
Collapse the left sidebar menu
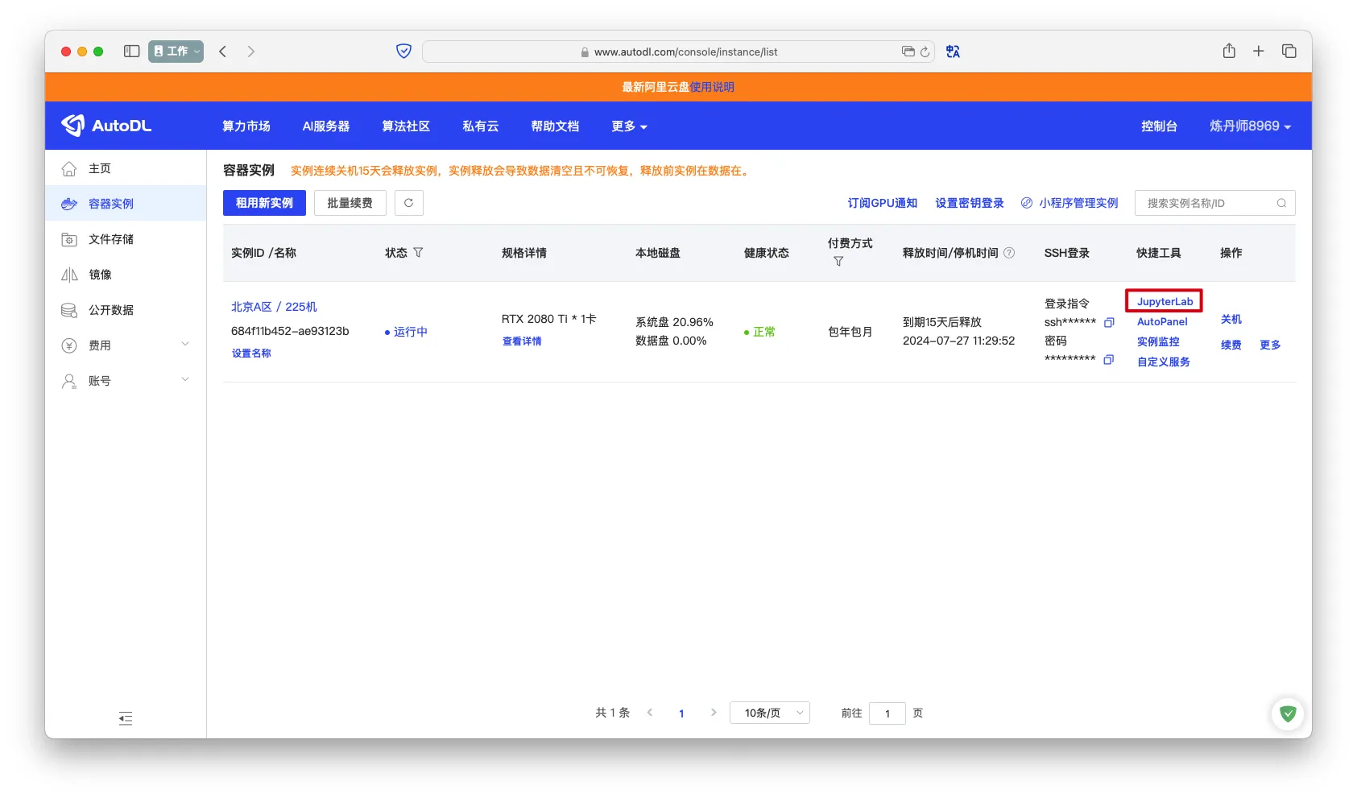126,718
